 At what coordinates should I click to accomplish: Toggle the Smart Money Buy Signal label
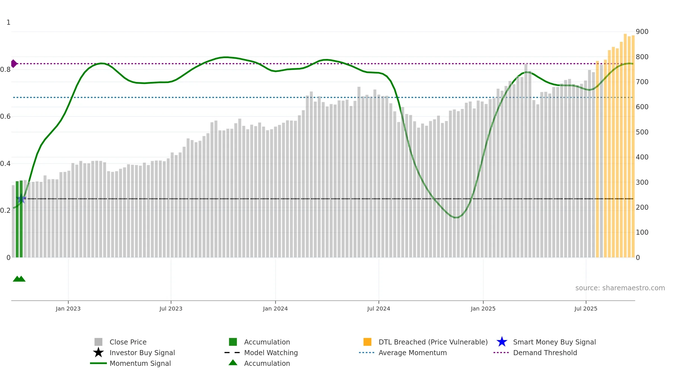coord(554,342)
